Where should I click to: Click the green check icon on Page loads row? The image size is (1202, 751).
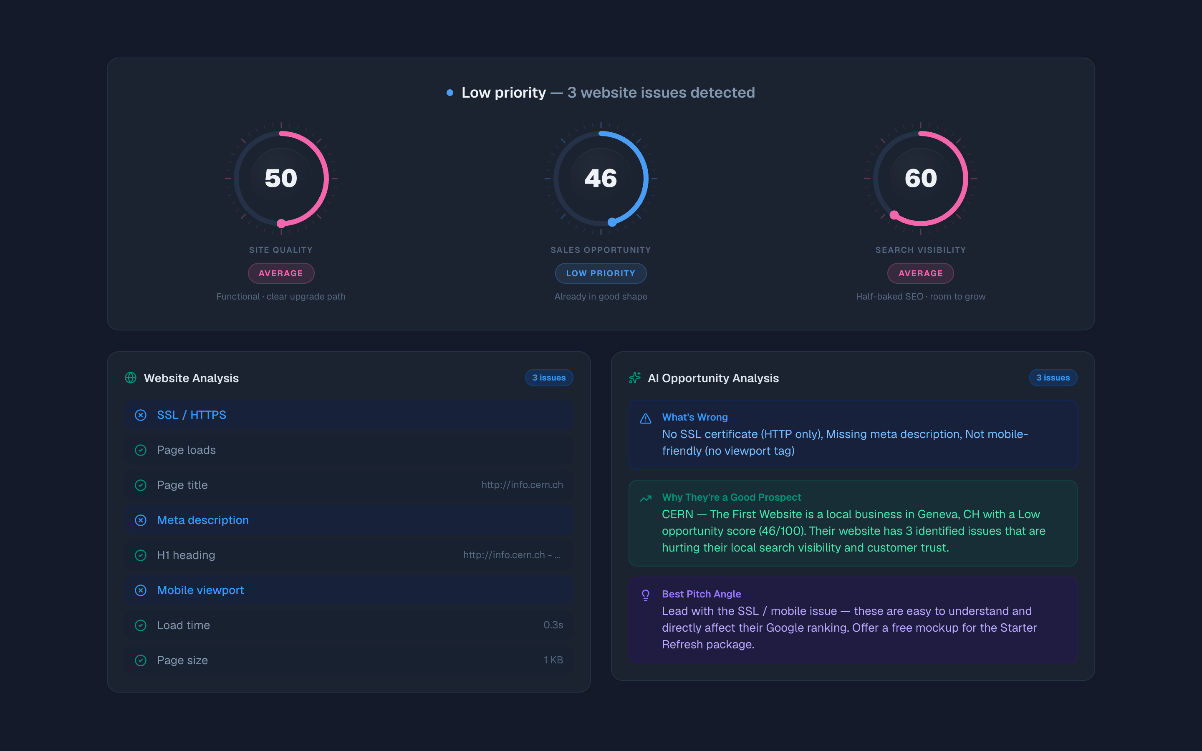click(141, 450)
